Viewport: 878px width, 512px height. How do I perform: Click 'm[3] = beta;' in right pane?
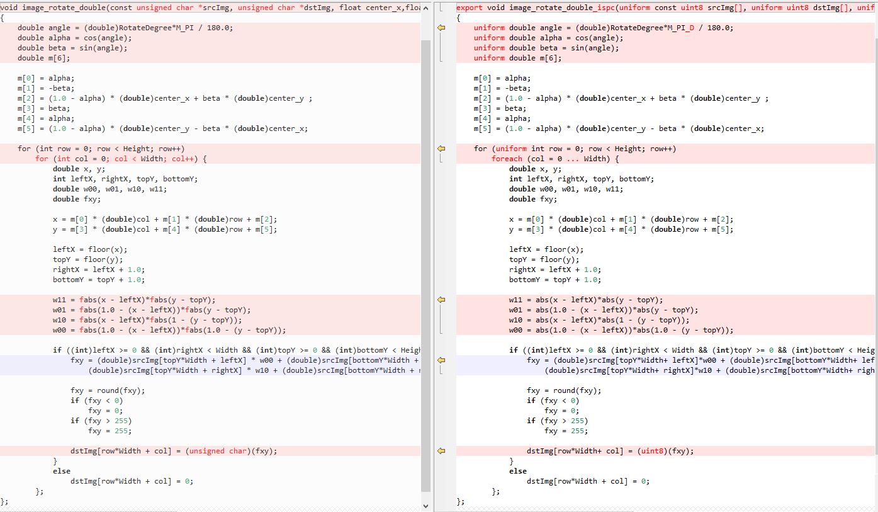tap(500, 108)
